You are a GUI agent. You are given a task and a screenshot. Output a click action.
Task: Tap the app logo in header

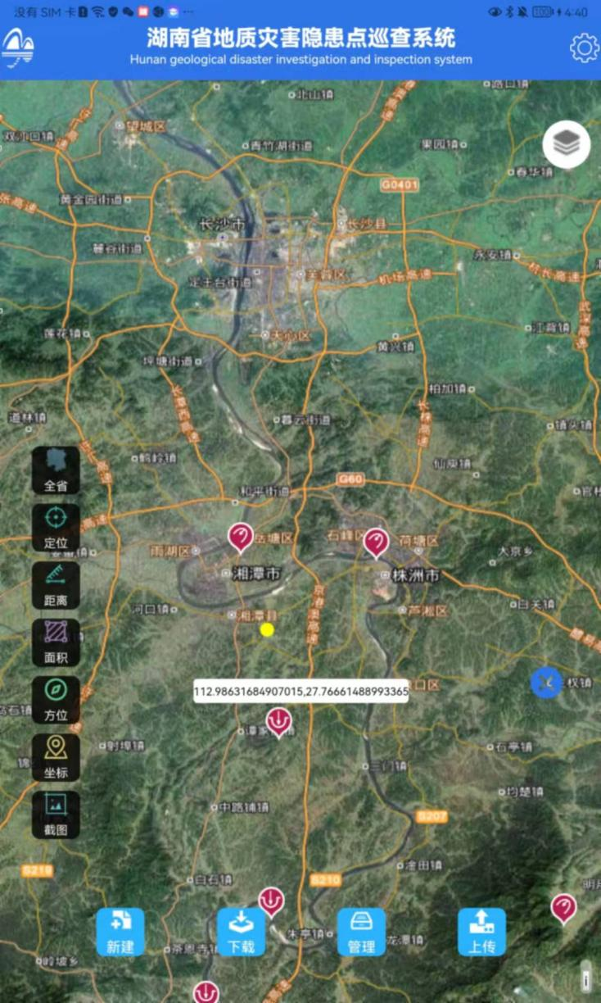tap(18, 48)
